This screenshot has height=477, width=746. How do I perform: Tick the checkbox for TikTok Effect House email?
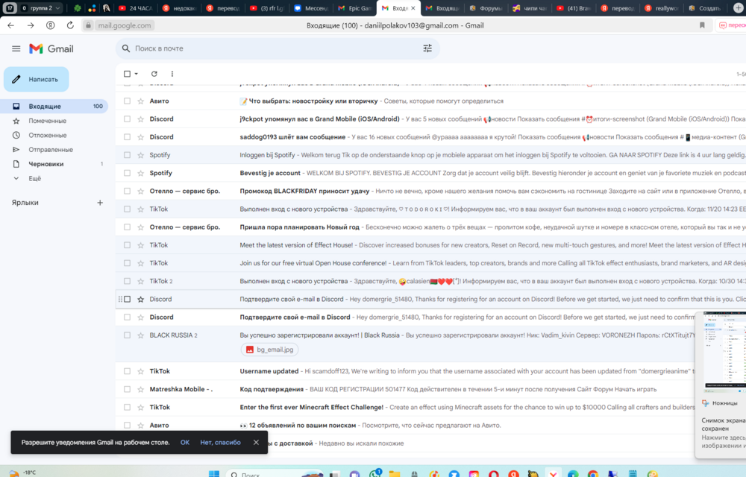click(127, 245)
